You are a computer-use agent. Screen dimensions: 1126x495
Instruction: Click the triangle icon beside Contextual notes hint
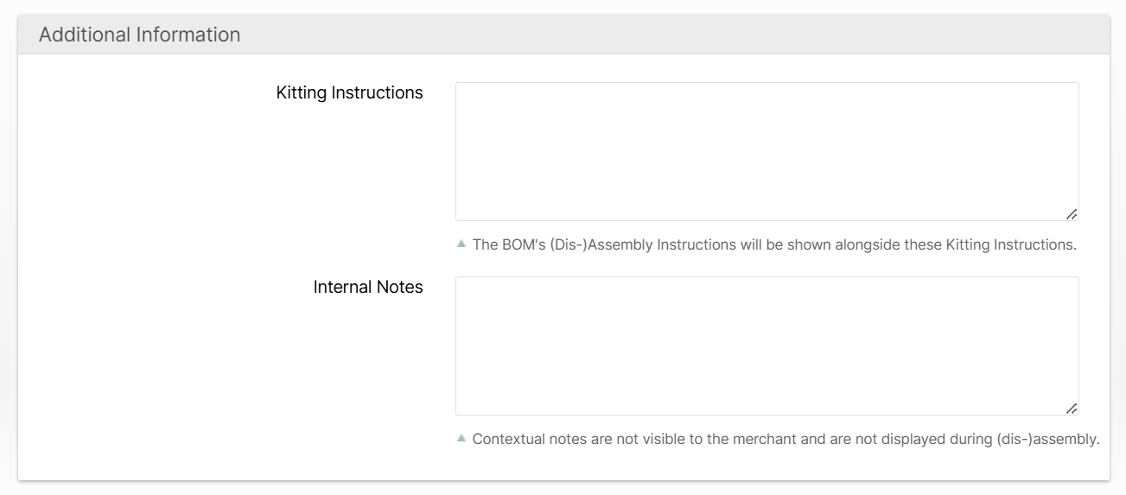[461, 439]
